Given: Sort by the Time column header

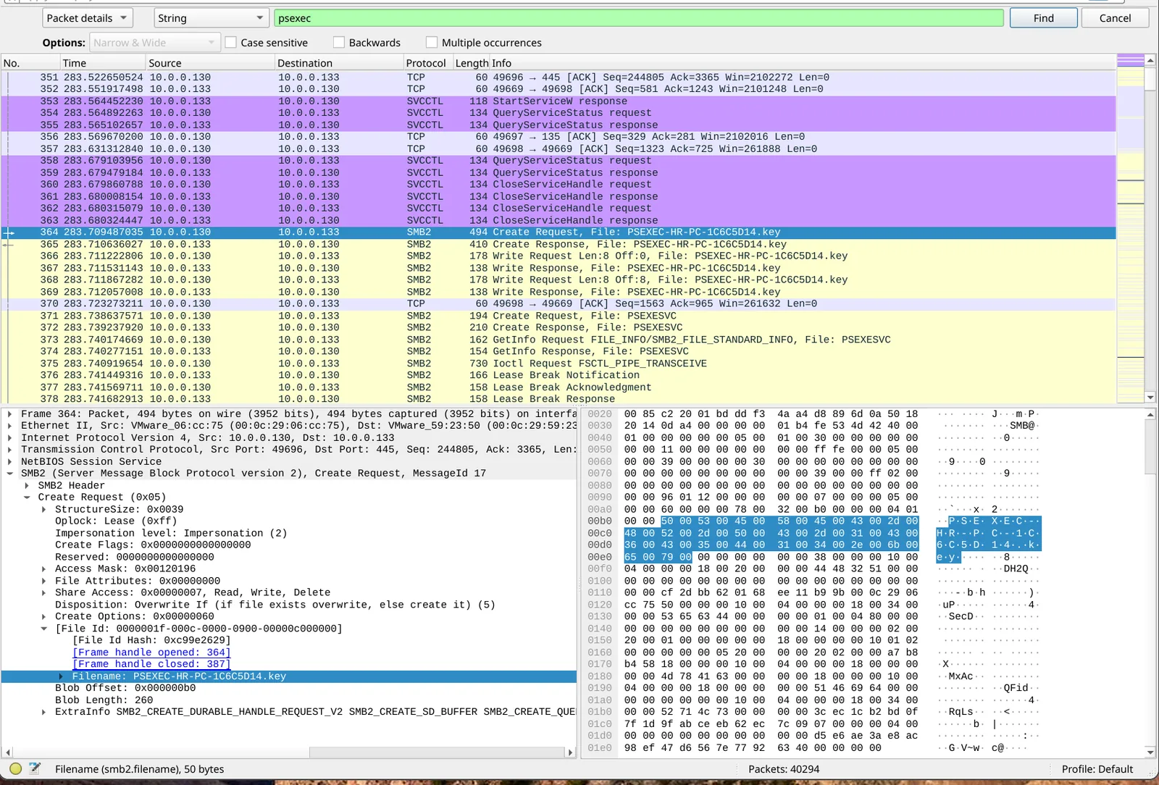Looking at the screenshot, I should point(103,63).
